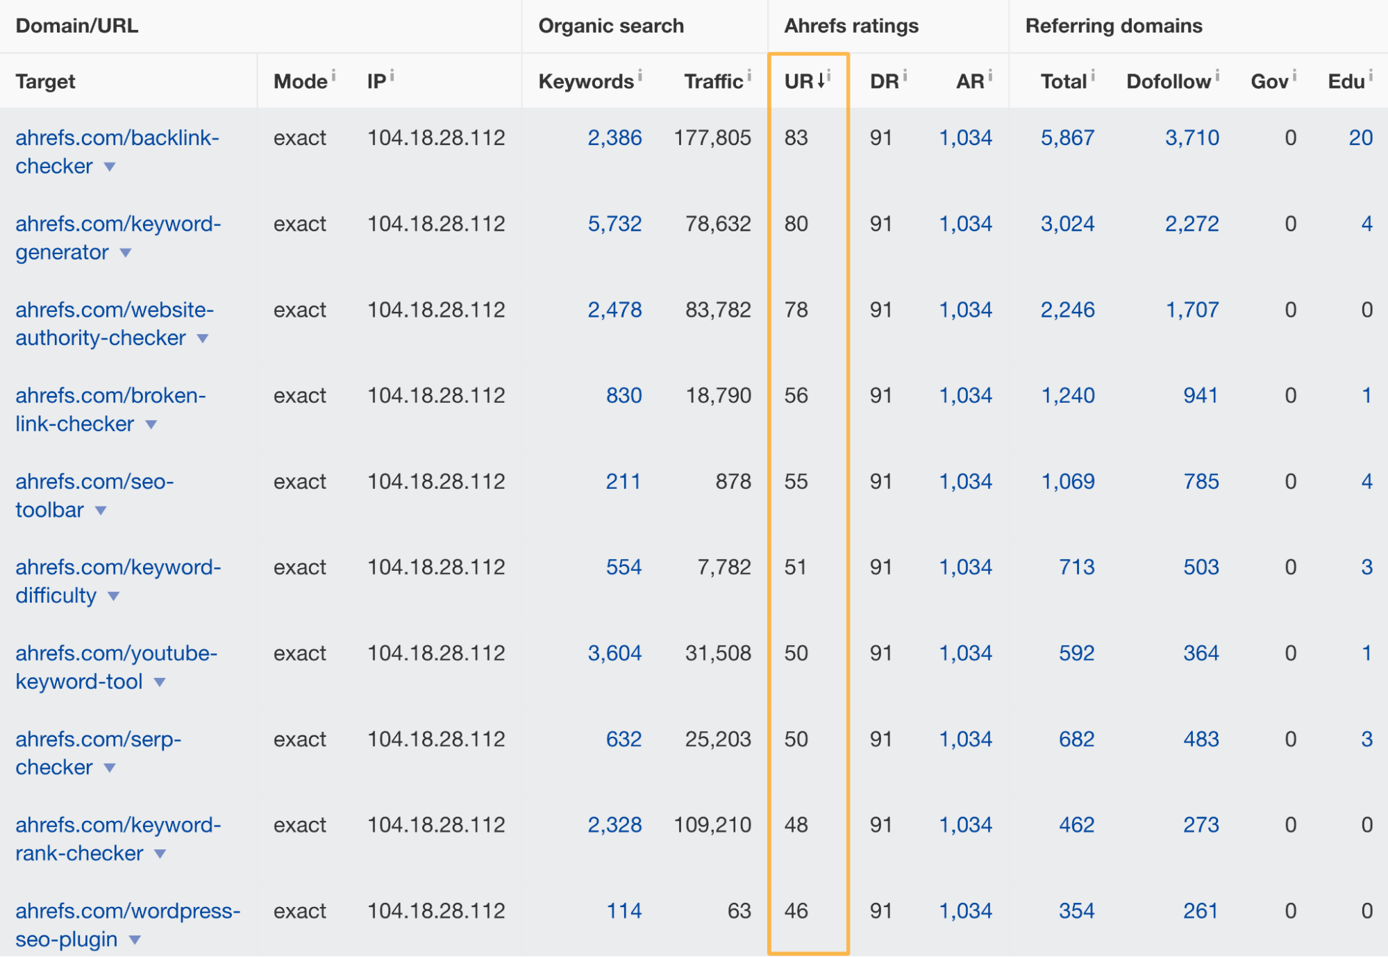Click AR 1,034 in backlink-checker row
The height and width of the screenshot is (957, 1388).
965,138
